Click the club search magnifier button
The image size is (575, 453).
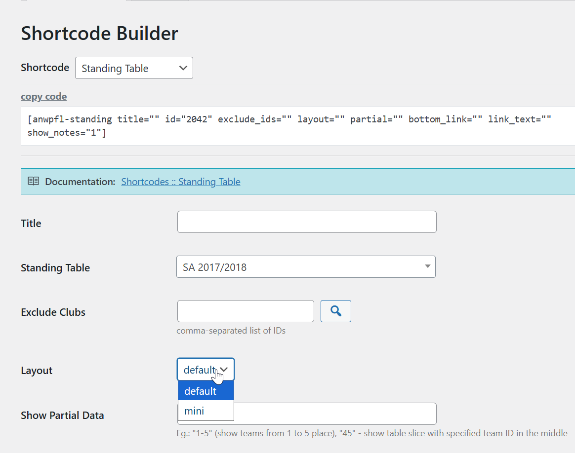[336, 311]
